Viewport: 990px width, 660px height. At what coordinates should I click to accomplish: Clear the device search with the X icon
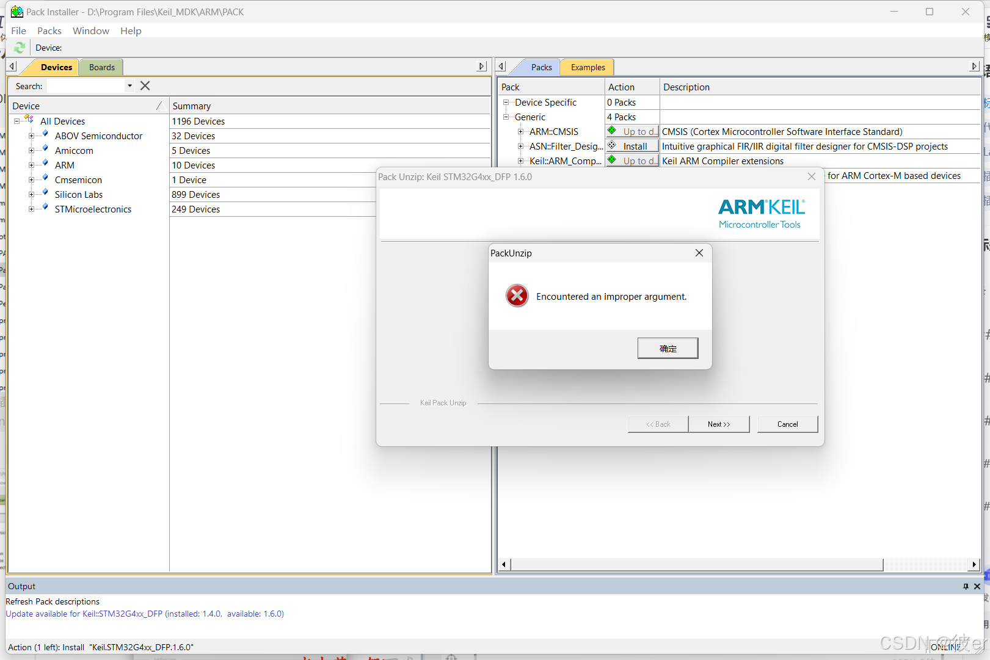[145, 86]
